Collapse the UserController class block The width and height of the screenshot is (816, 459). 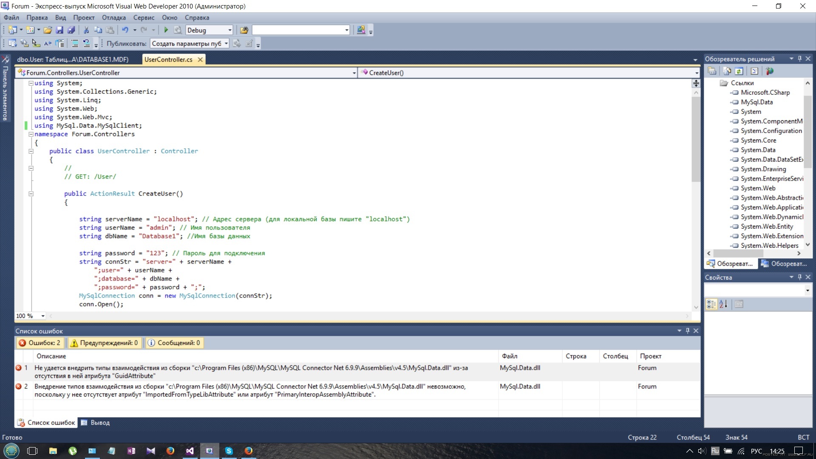(x=31, y=151)
